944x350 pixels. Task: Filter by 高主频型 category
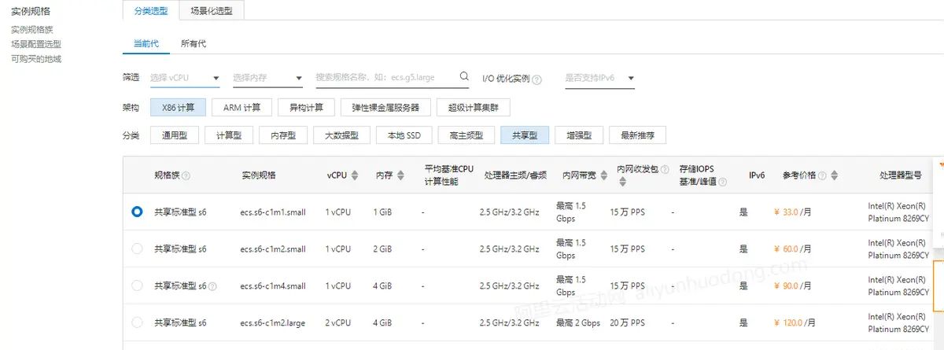coord(466,135)
